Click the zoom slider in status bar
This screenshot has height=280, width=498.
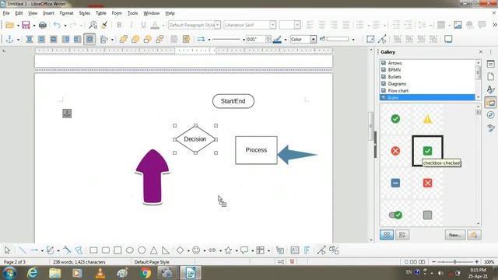pyautogui.click(x=454, y=262)
